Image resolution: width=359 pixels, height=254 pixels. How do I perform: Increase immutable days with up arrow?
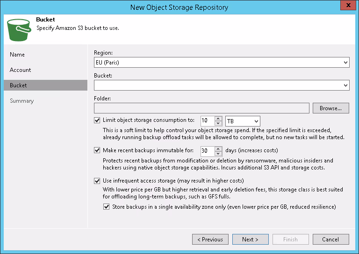[218, 148]
